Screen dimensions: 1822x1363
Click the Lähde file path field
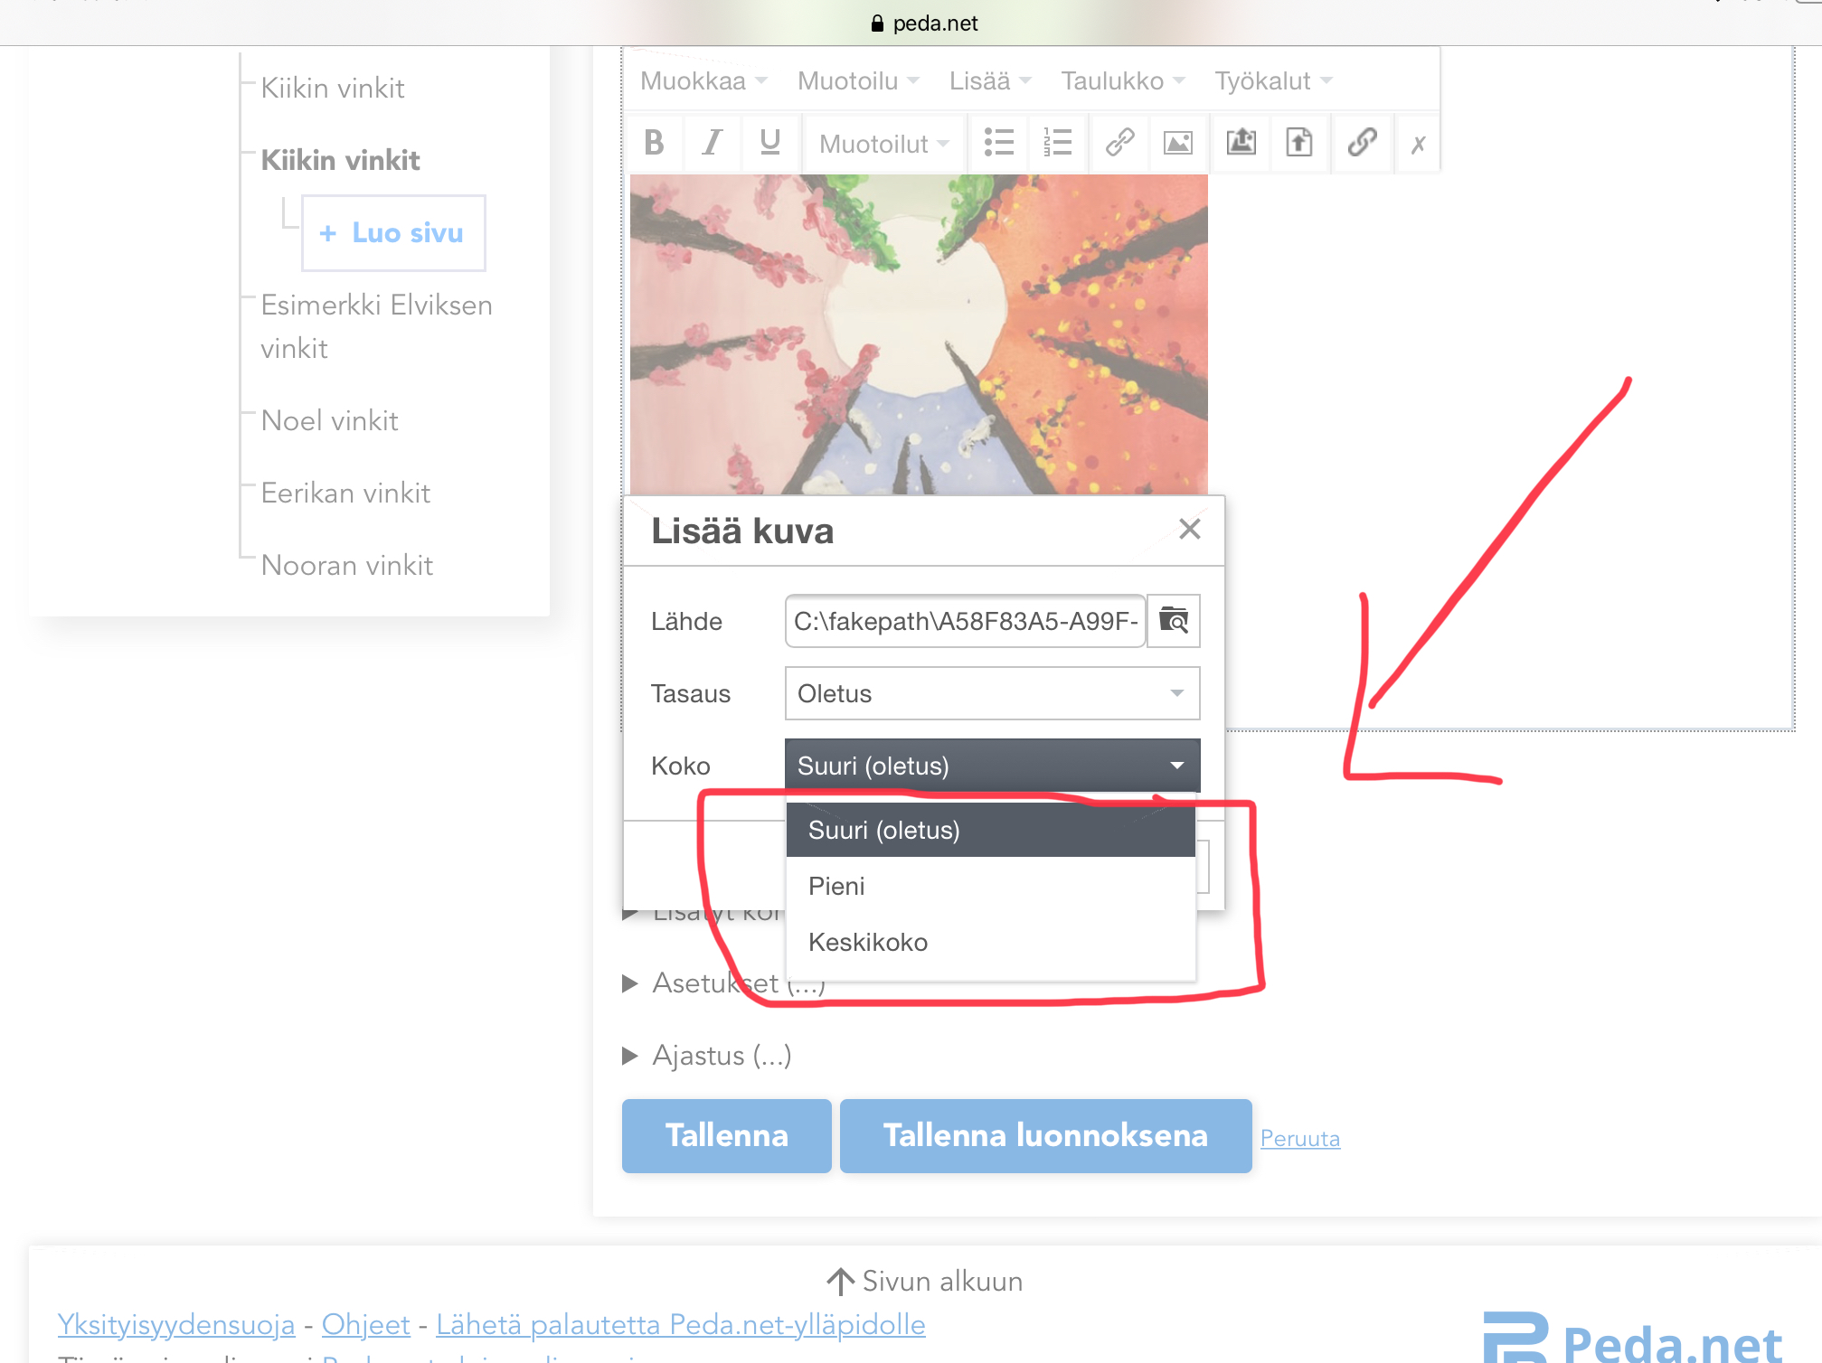[x=965, y=621]
